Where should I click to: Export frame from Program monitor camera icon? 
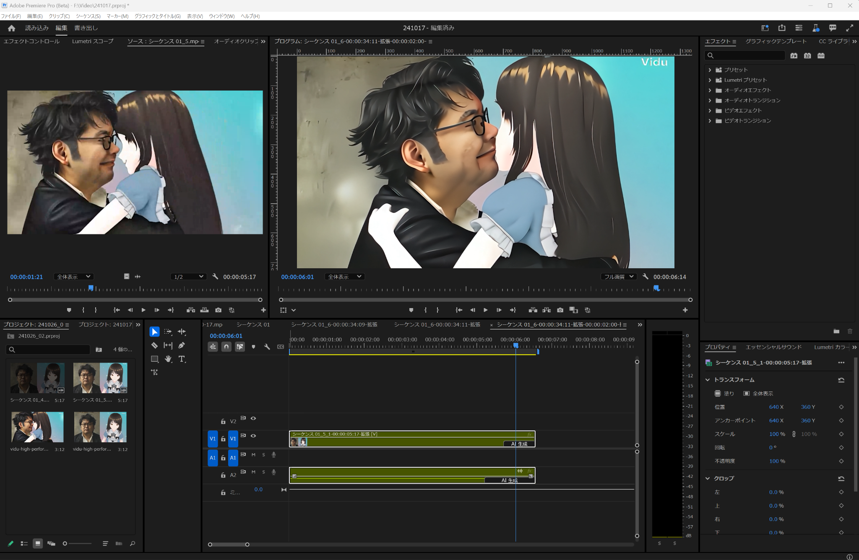click(x=560, y=310)
